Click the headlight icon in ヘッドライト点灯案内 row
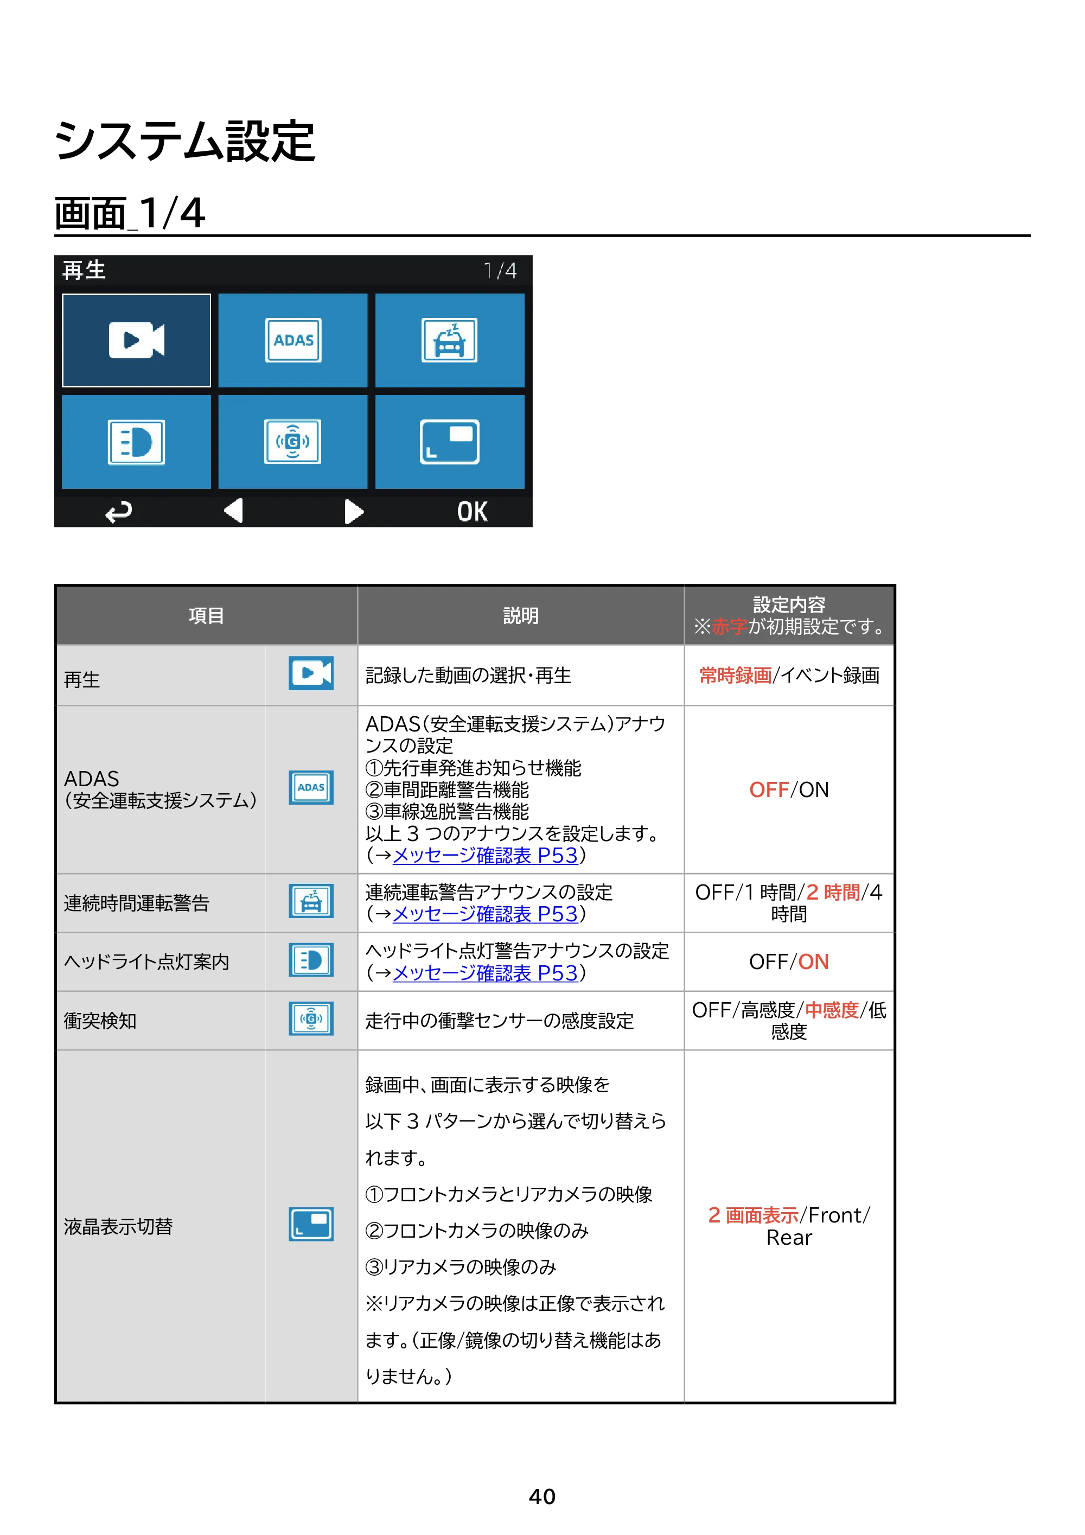The width and height of the screenshot is (1085, 1535). point(311,961)
